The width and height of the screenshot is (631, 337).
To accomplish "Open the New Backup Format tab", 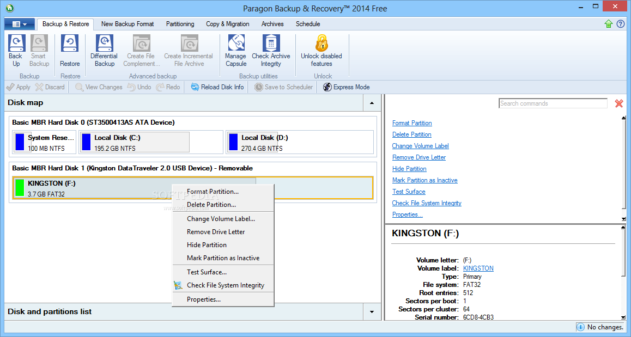I will coord(128,24).
